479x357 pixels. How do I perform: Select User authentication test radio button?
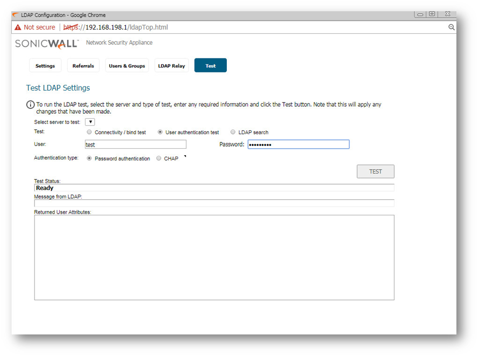160,132
